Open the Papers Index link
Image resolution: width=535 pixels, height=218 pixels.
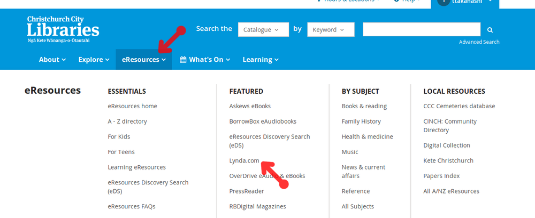coord(441,176)
